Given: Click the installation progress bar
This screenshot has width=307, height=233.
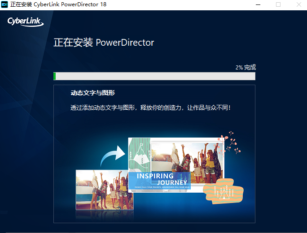Looking at the screenshot, I should coord(154,76).
